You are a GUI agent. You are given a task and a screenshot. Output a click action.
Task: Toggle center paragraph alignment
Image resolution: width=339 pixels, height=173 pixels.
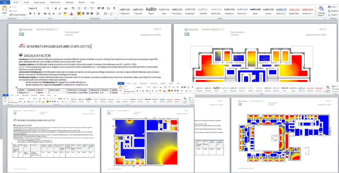coord(83,13)
